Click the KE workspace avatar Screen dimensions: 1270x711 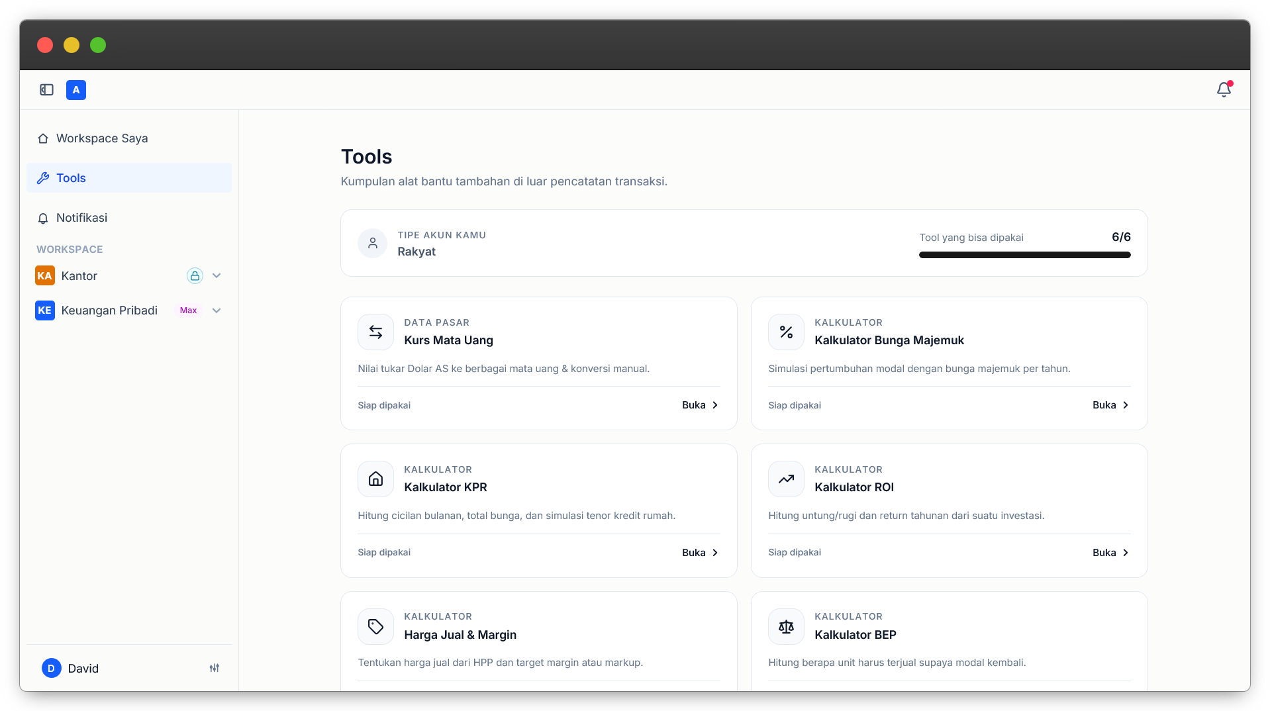[x=45, y=310]
